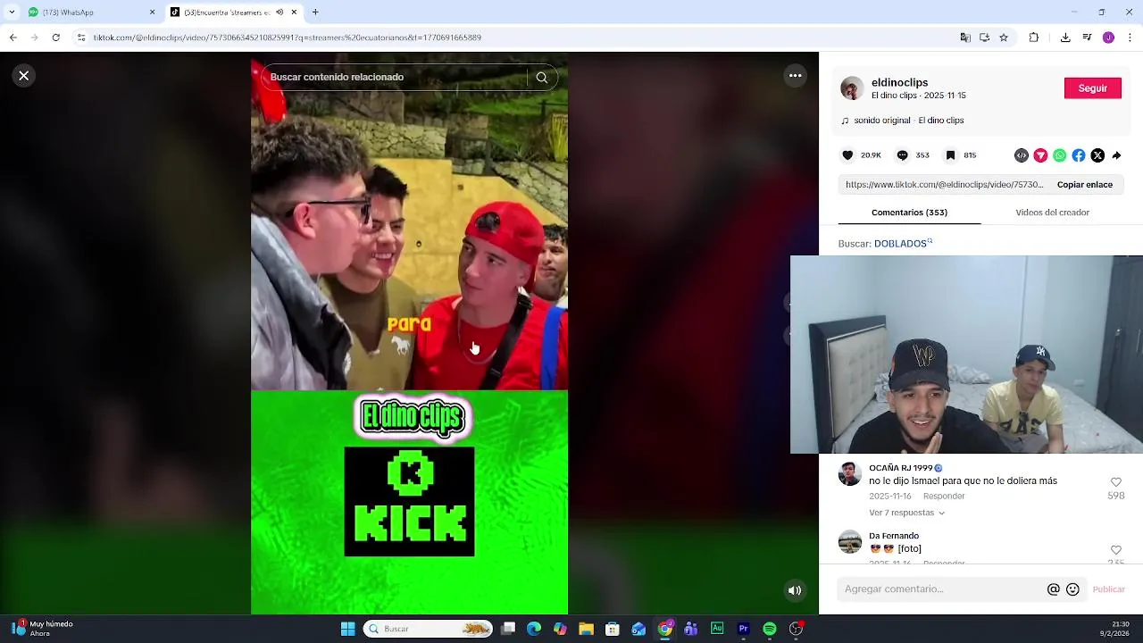Like the video with the heart icon
This screenshot has width=1143, height=643.
coord(847,155)
